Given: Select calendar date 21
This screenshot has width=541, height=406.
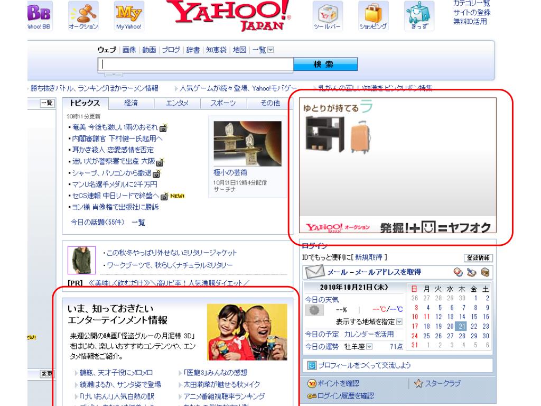Looking at the screenshot, I should (462, 326).
